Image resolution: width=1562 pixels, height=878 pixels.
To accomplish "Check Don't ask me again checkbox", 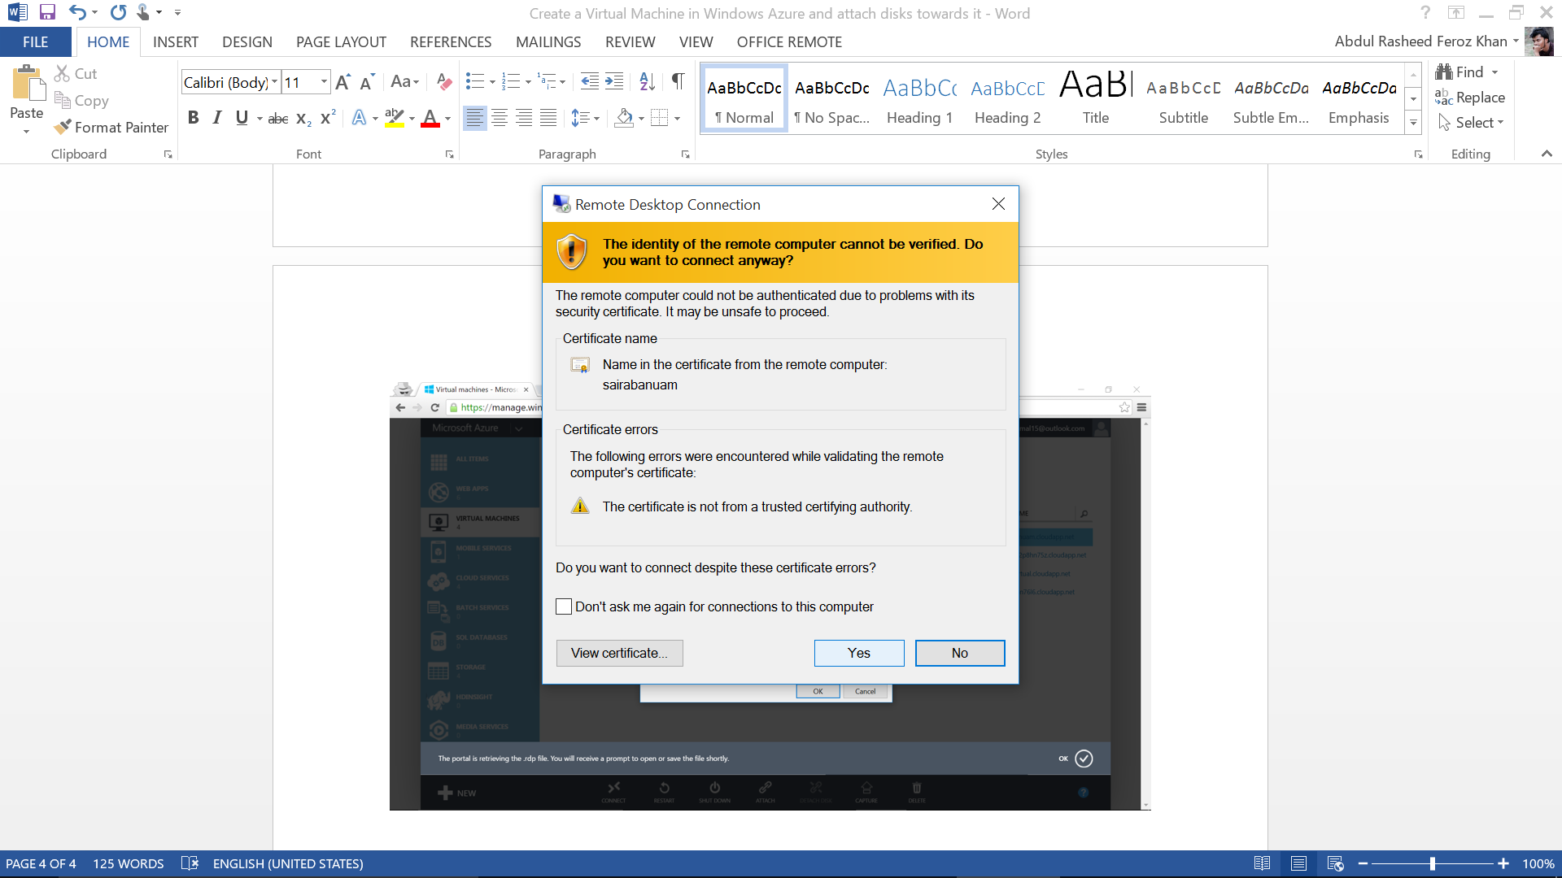I will pyautogui.click(x=564, y=606).
